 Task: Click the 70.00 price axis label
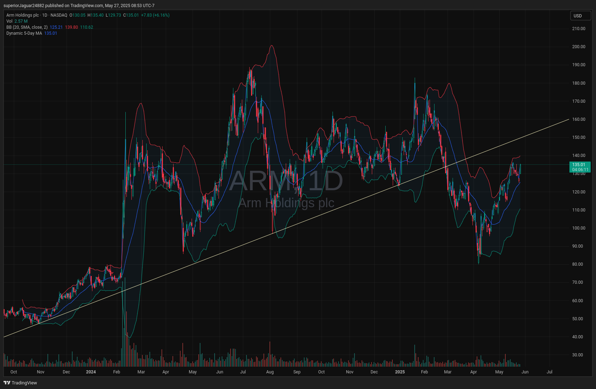(578, 282)
